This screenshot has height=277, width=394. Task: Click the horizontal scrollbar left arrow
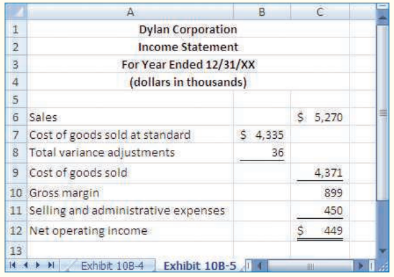[260, 265]
